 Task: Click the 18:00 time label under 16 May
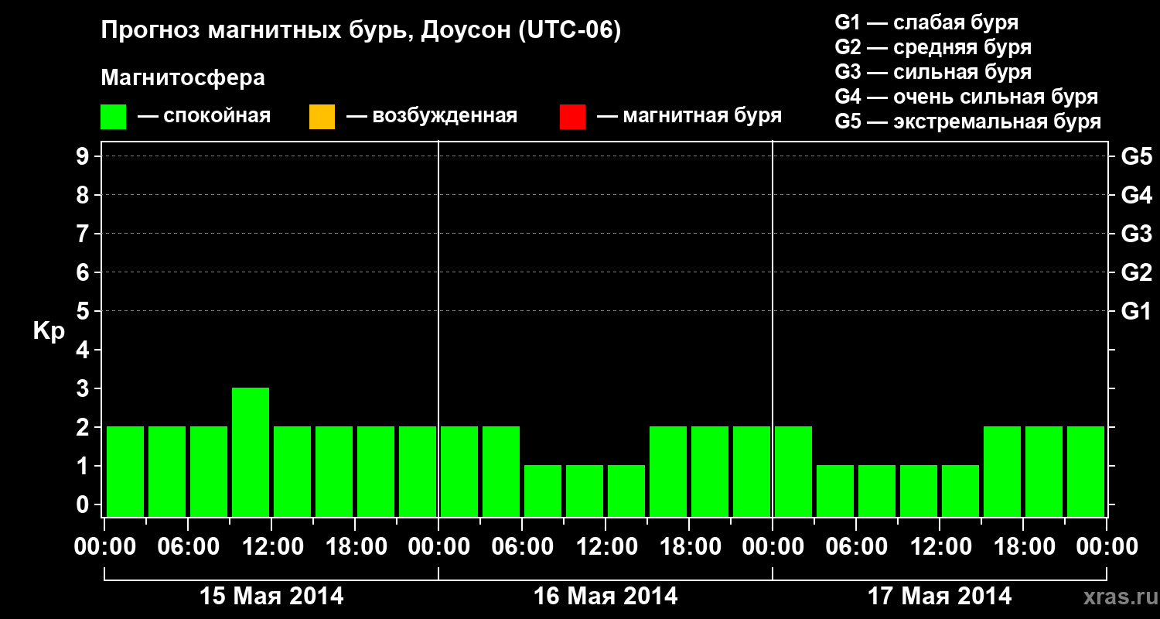689,547
